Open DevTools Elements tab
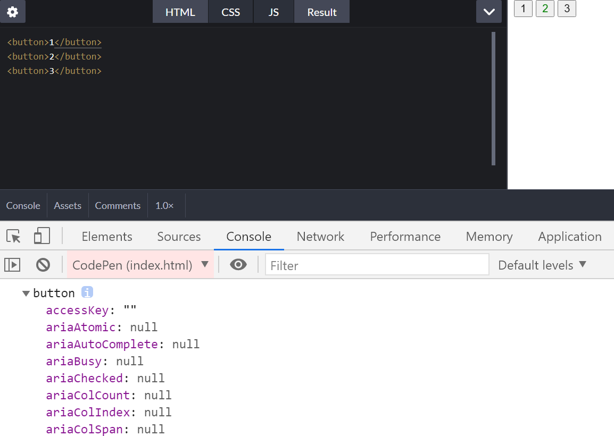Screen dimensions: 614x436 coord(107,237)
